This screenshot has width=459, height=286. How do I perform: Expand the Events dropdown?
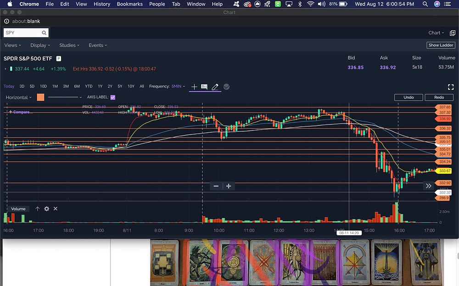pyautogui.click(x=98, y=45)
